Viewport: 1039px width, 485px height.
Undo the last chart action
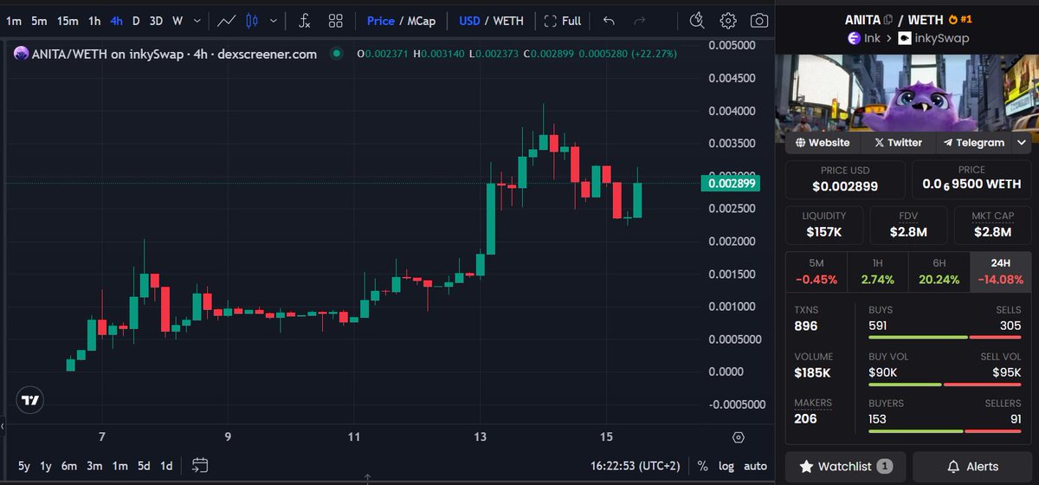(609, 20)
